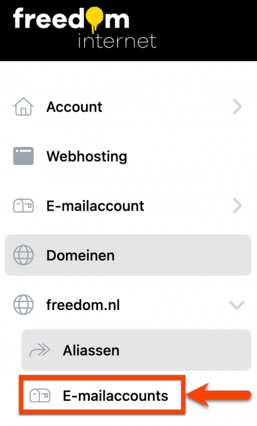Screen dimensions: 257x426
Task: Expand the Account submenu with its chevron
Action: click(237, 107)
